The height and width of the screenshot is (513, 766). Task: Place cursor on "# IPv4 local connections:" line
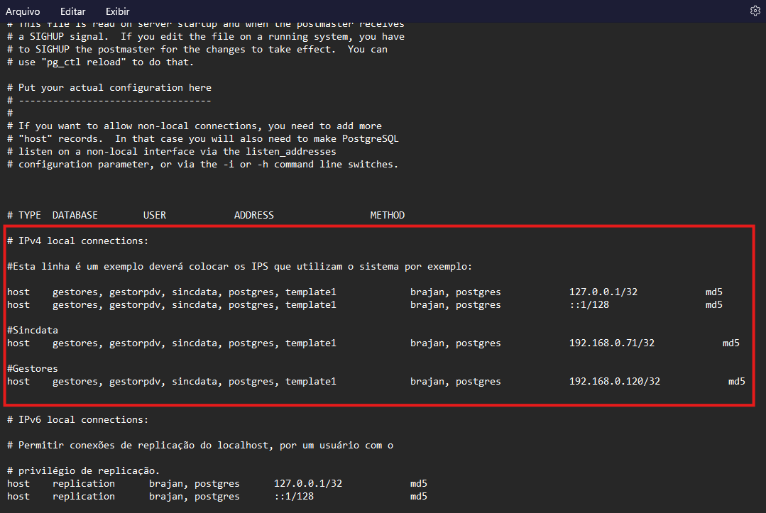(78, 241)
